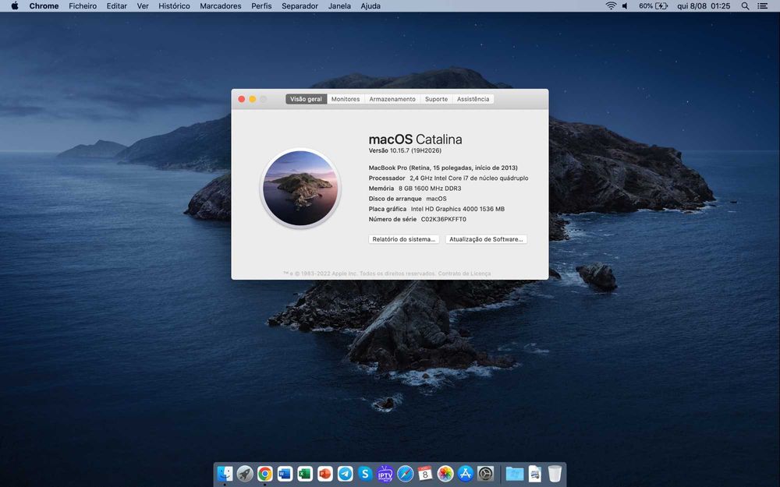Click the Relatório do sistema button
This screenshot has width=780, height=487.
coord(404,239)
